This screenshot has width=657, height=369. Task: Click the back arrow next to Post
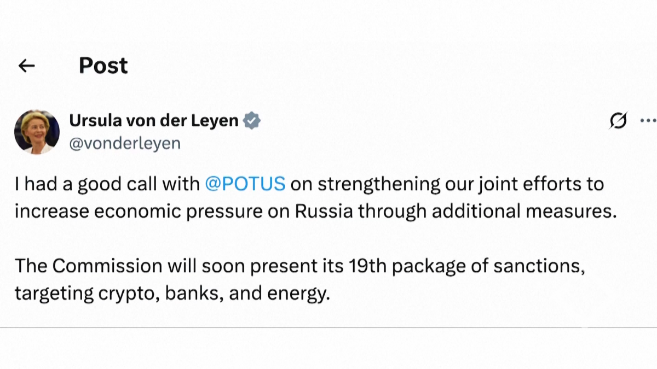[26, 66]
